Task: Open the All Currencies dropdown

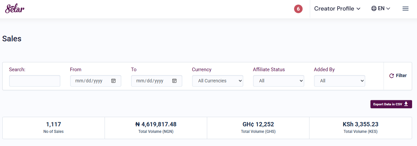Action: point(218,81)
